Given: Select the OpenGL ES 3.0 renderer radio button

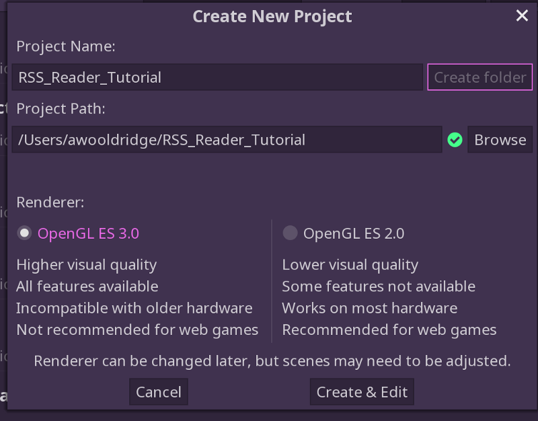Looking at the screenshot, I should point(24,233).
